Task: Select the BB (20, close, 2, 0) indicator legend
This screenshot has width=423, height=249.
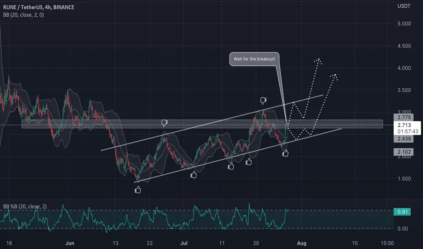Action: pos(24,15)
